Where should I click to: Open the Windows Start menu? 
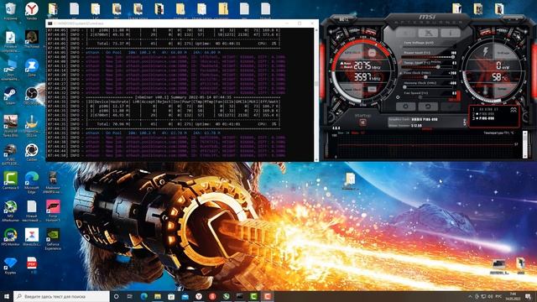tap(7, 296)
